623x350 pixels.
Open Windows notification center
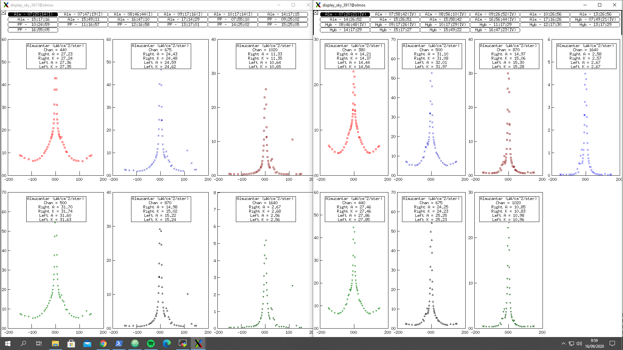coord(612,344)
